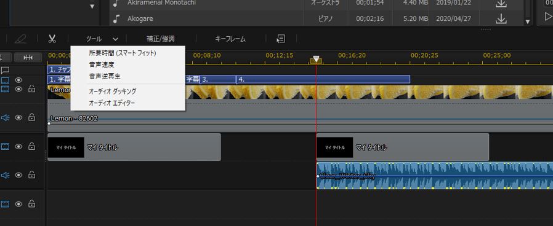The width and height of the screenshot is (553, 226).
Task: Collapse the ツール dropdown chevron
Action: coord(115,39)
